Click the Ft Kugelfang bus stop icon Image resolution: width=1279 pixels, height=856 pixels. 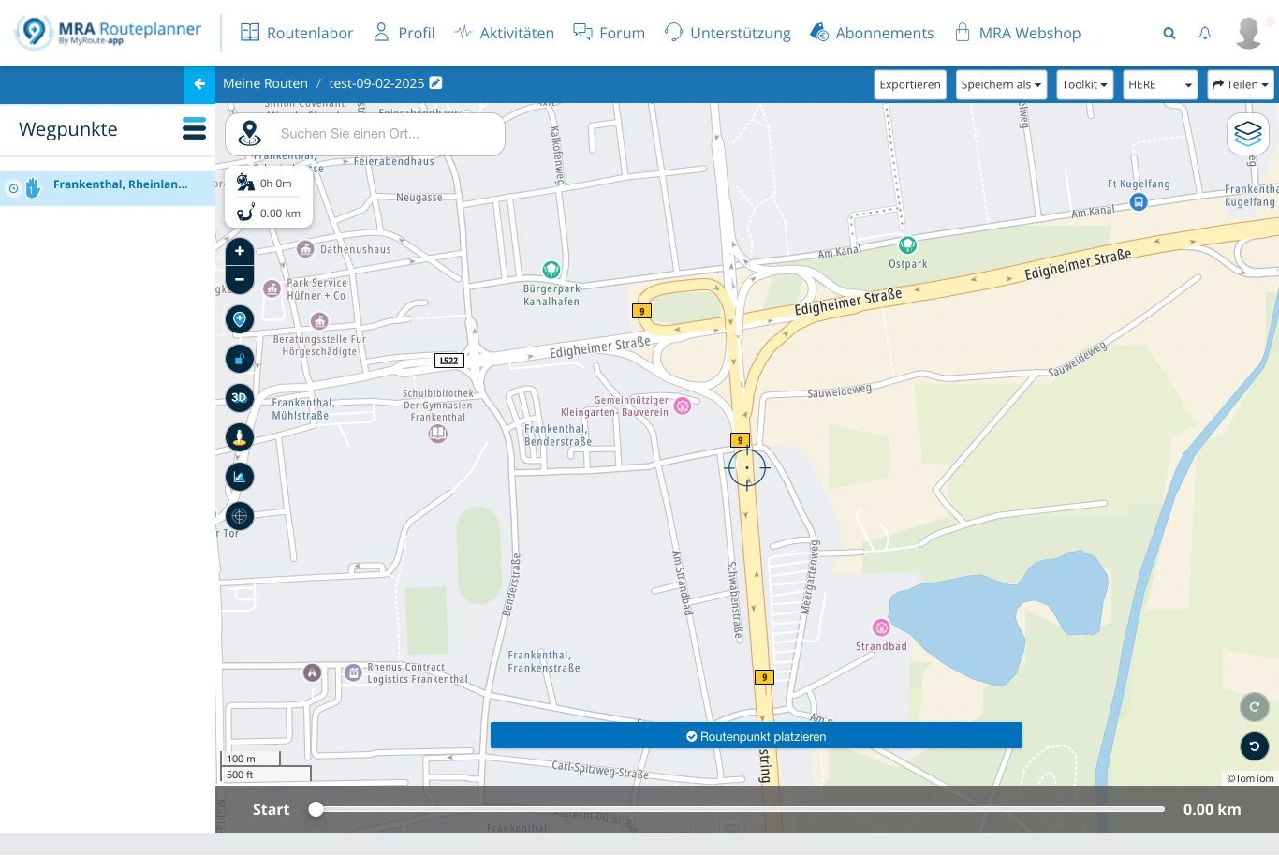click(x=1139, y=201)
